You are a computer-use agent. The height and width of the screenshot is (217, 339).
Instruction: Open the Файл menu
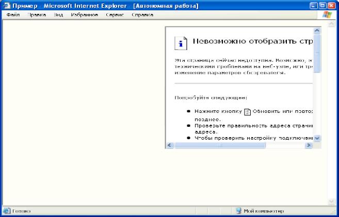click(x=13, y=15)
